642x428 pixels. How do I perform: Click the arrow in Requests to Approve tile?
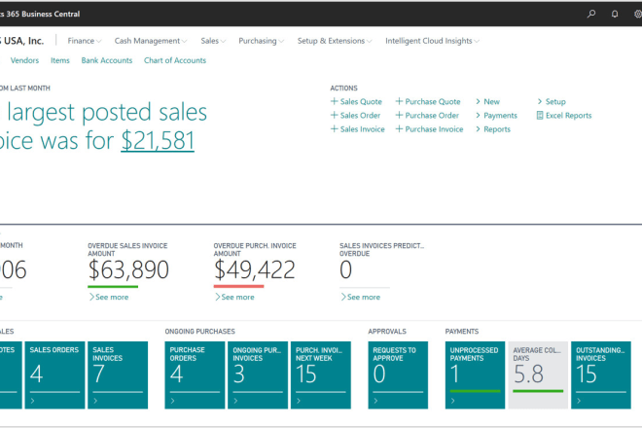click(375, 401)
